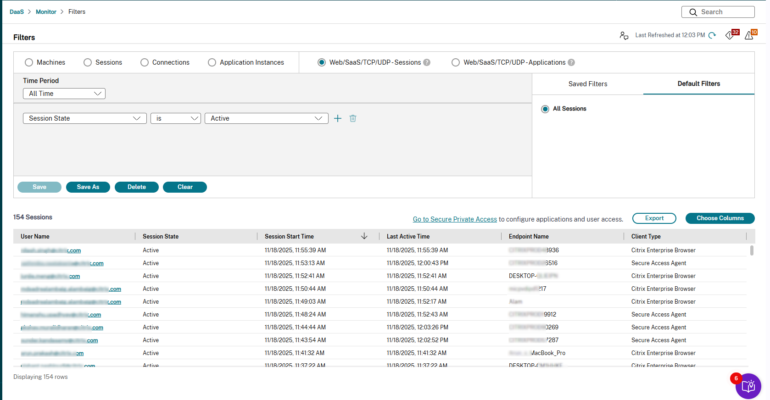Select the Machines radio button
The image size is (770, 400).
29,62
